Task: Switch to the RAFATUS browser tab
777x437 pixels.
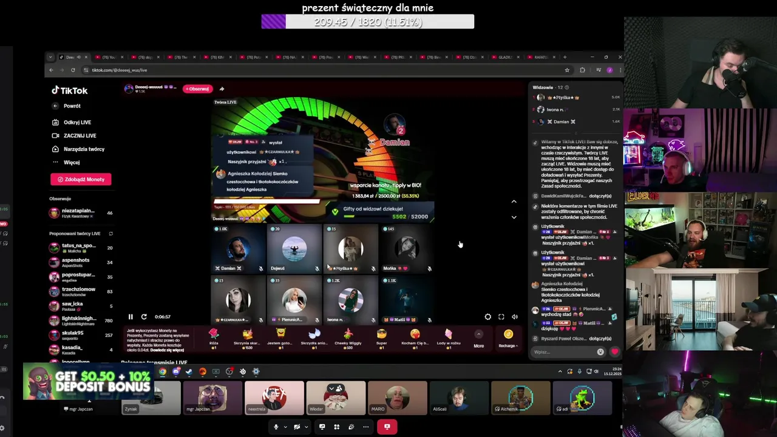Action: point(543,57)
